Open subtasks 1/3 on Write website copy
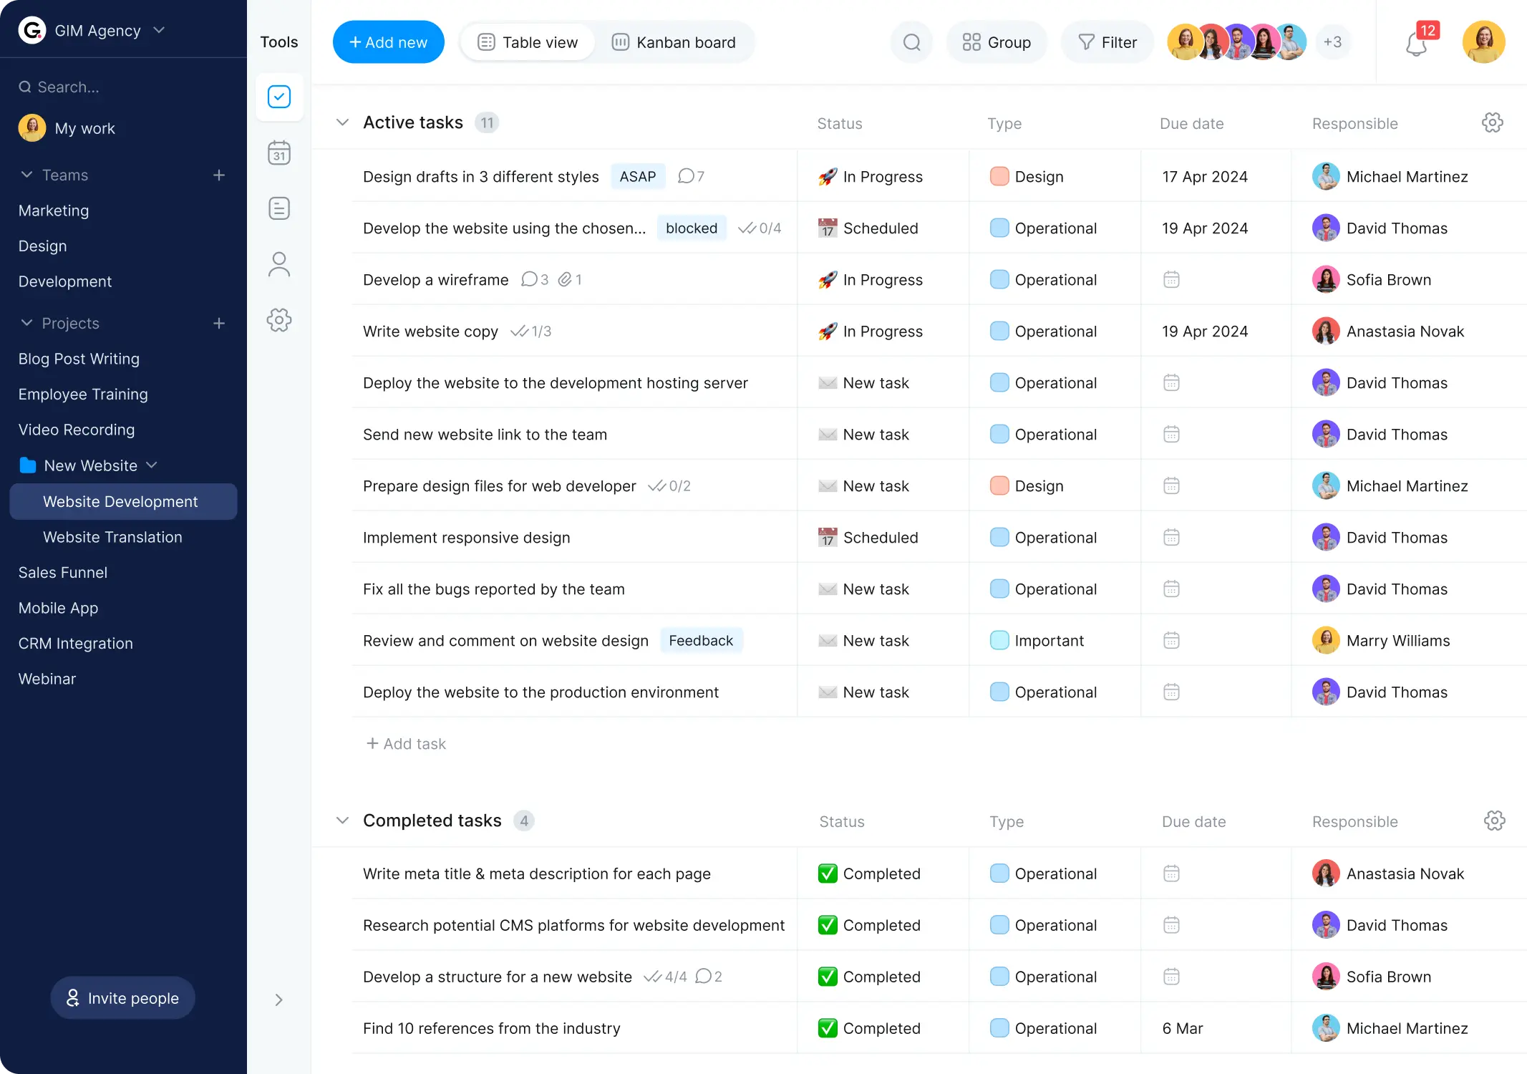This screenshot has width=1527, height=1074. click(530, 332)
